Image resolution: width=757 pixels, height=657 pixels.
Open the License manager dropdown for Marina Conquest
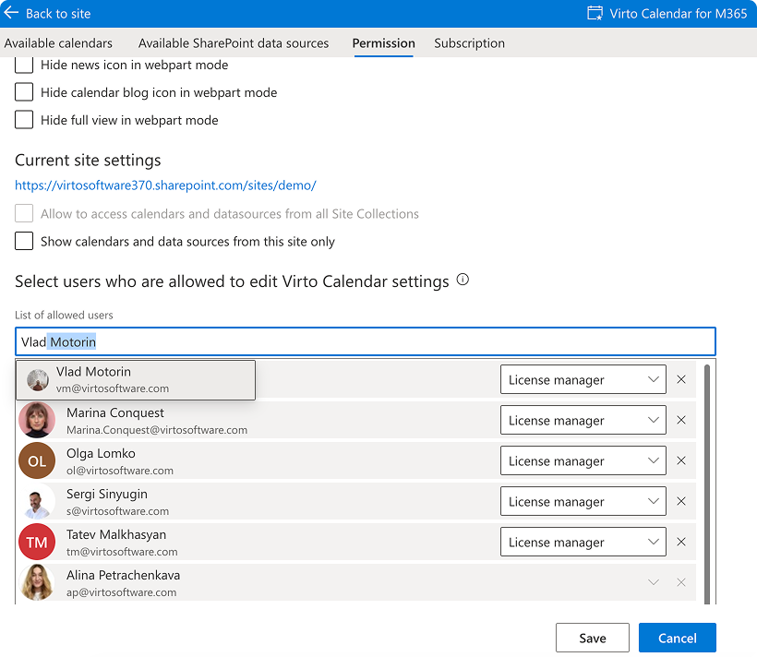pos(583,420)
